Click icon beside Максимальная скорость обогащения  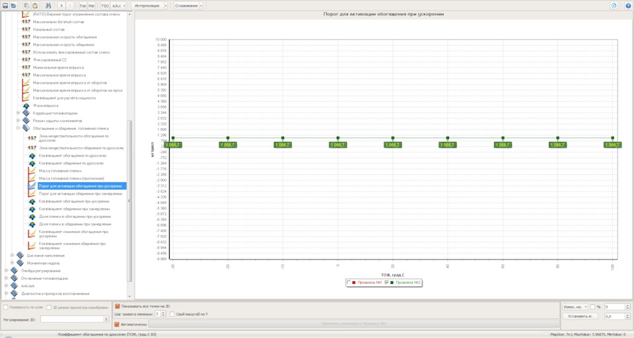click(x=26, y=37)
